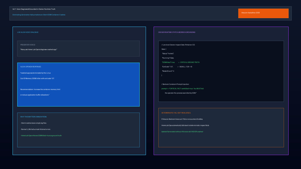
Task: Click the line 'crashed-app was terminated by the Linux'
Action: 35,73
